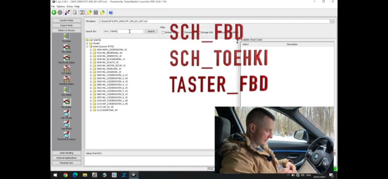Click the Open folder toolbar icon

coord(89,12)
